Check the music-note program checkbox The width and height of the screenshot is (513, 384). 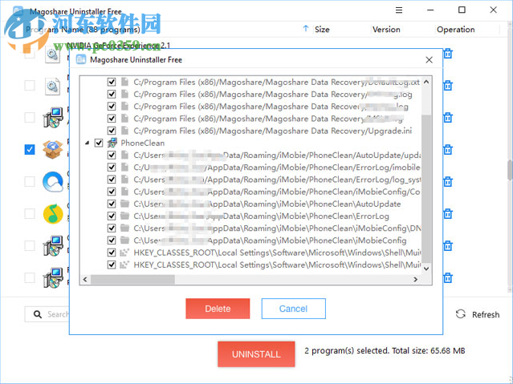pyautogui.click(x=30, y=213)
